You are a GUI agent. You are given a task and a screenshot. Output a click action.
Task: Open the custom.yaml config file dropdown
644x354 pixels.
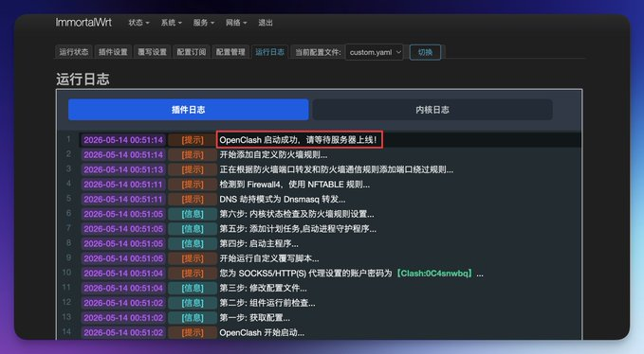coord(375,52)
